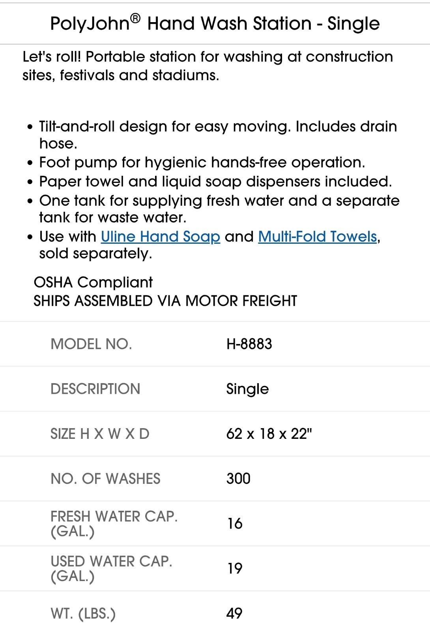Image resolution: width=430 pixels, height=632 pixels.
Task: Select the model number H-8883
Action: tap(249, 344)
